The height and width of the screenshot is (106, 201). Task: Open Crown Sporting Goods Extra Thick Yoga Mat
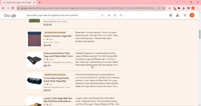coord(56,79)
